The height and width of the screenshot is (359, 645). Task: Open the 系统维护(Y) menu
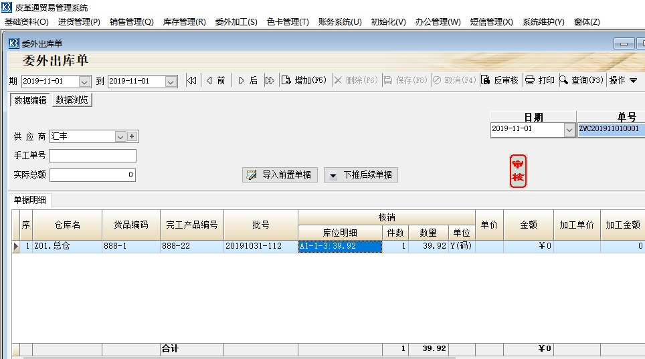point(543,22)
